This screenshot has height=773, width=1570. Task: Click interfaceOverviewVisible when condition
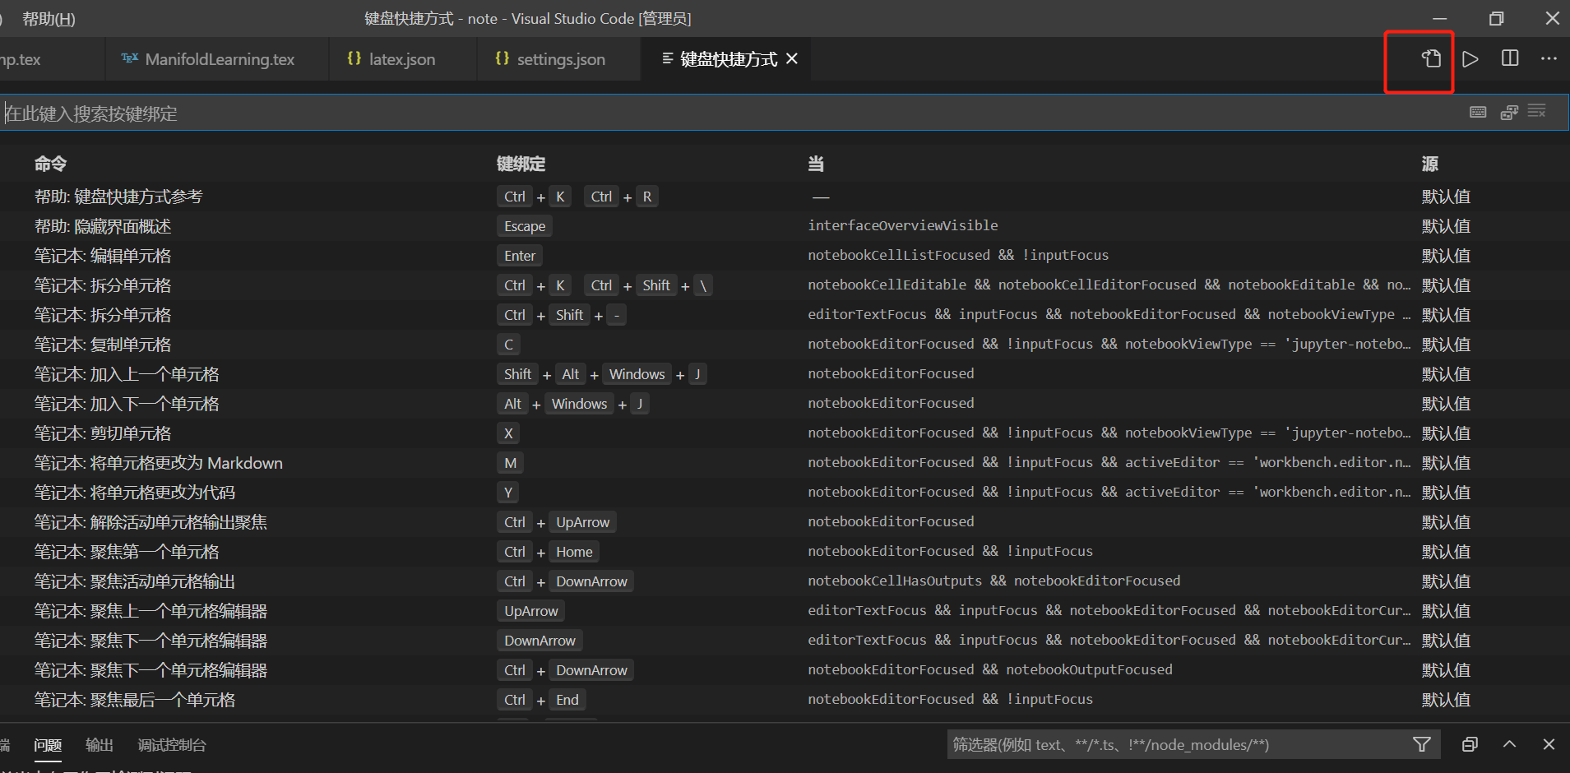pos(903,225)
